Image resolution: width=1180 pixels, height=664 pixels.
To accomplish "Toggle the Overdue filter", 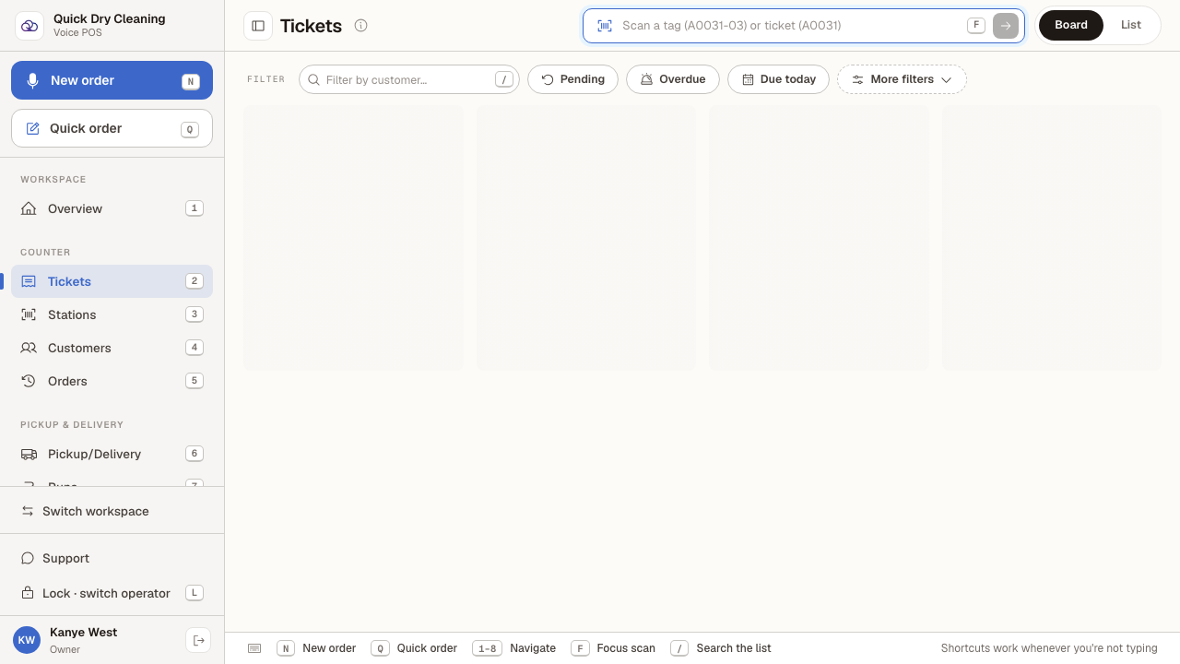I will coord(673,79).
